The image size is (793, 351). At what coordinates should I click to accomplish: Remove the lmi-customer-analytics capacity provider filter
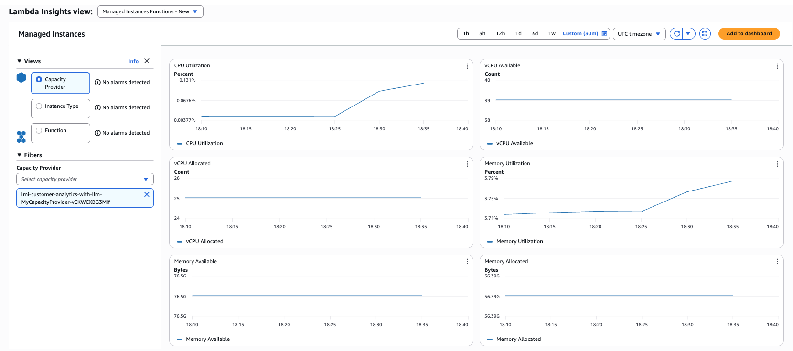point(147,194)
